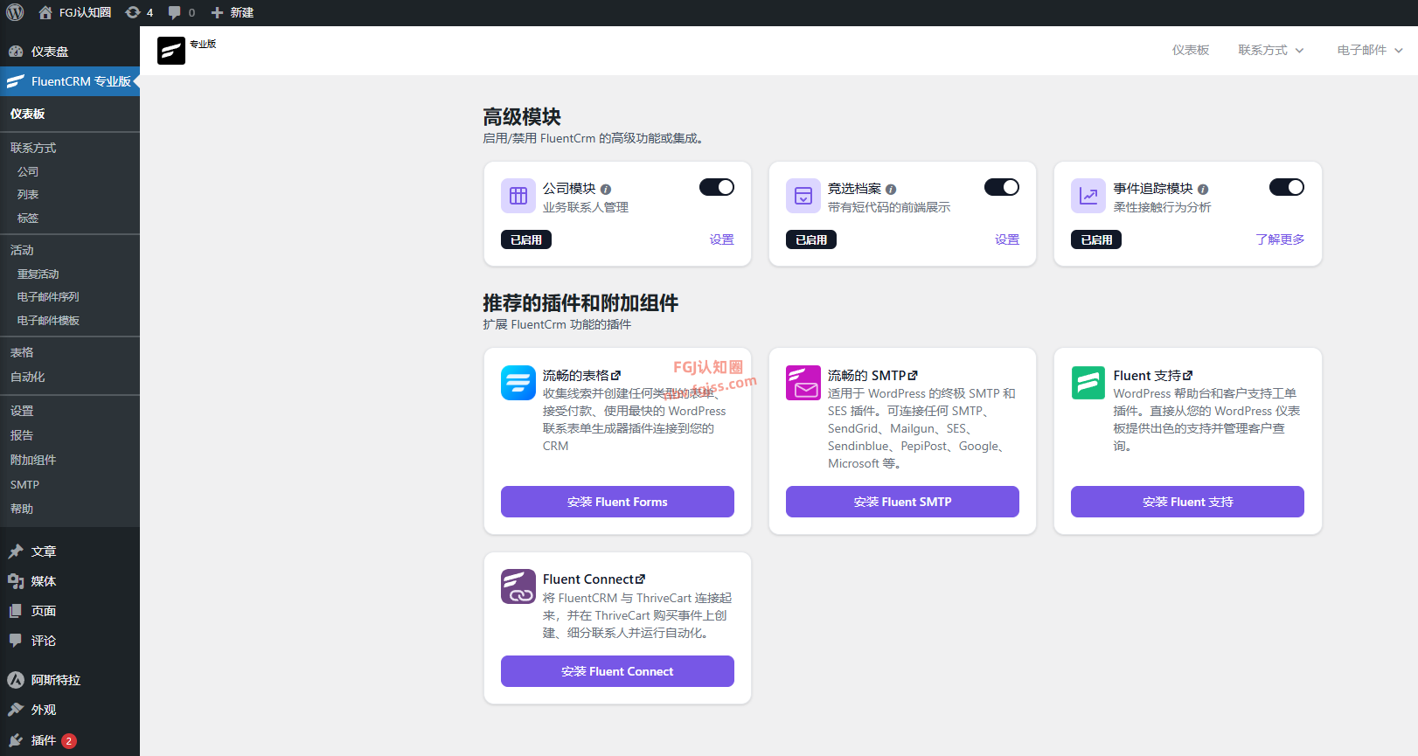Screen dimensions: 1418x756
Task: Click the 页面 pages icon in sidebar
Action: point(16,611)
